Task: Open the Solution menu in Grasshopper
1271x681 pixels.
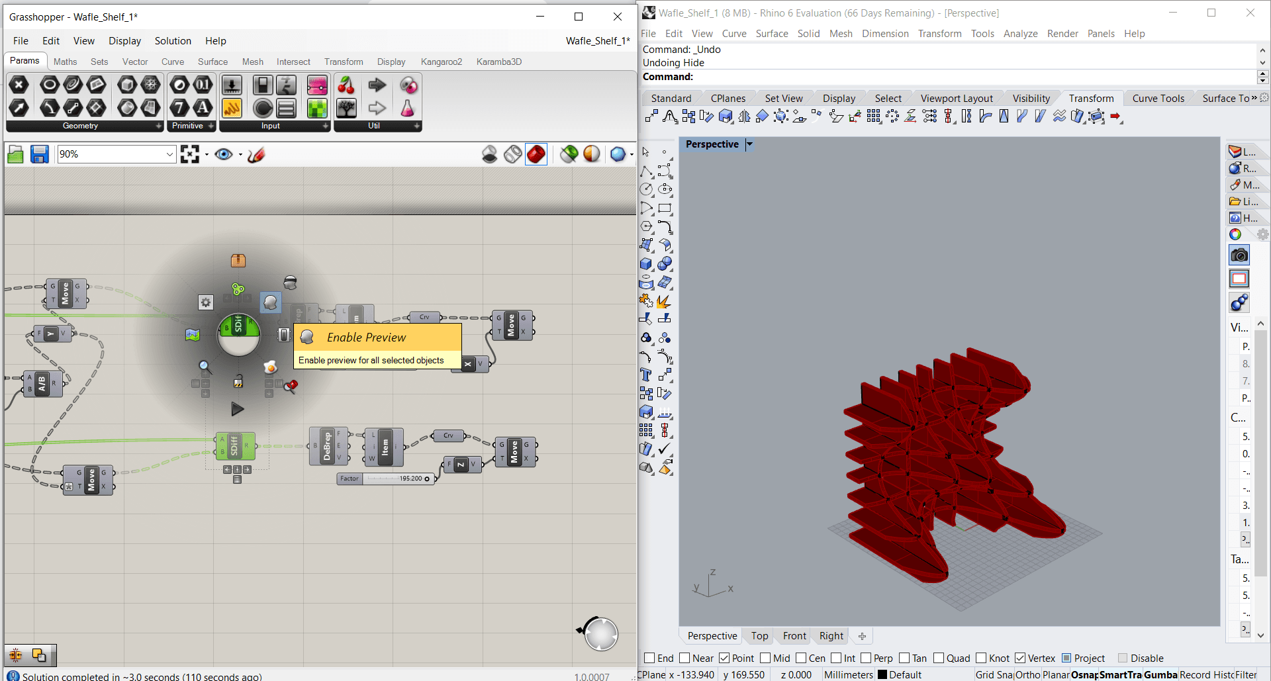Action: tap(173, 41)
